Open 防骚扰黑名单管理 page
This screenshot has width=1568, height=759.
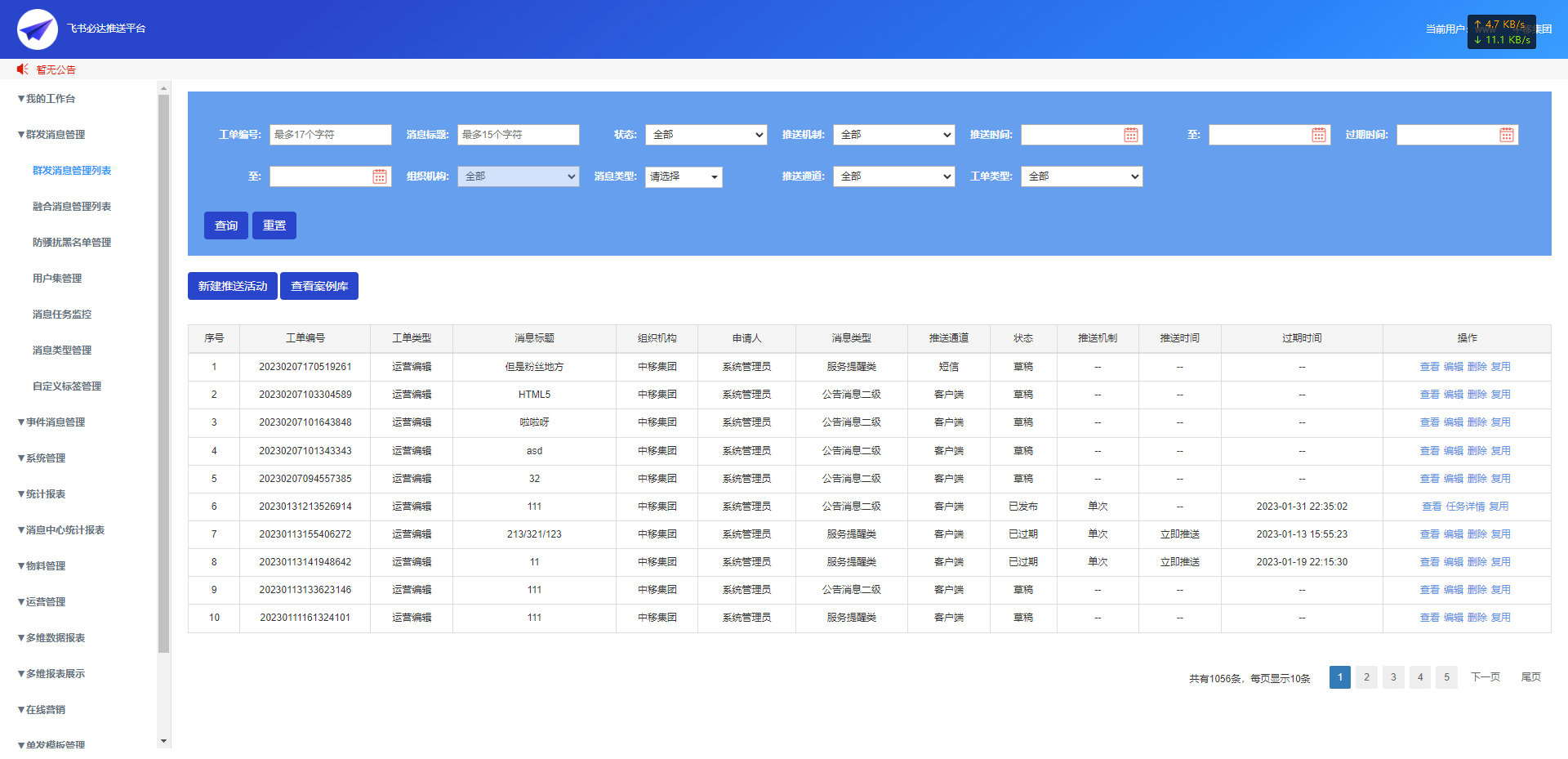click(x=72, y=243)
